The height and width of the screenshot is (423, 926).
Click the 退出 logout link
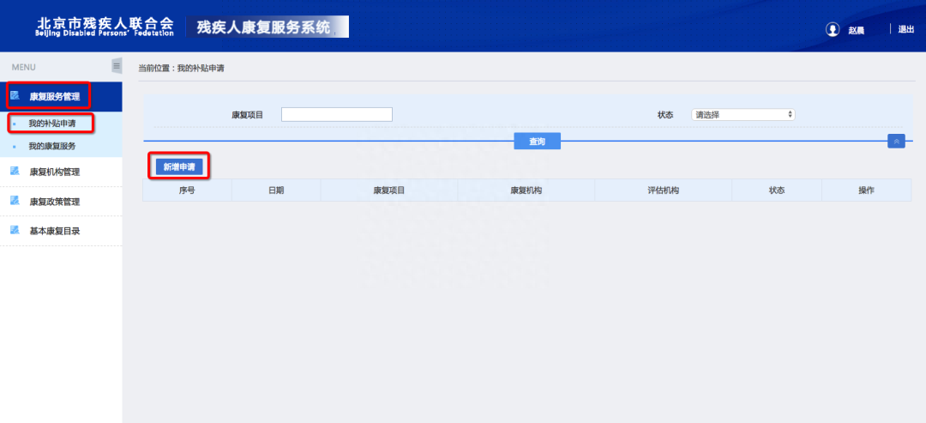[x=906, y=29]
